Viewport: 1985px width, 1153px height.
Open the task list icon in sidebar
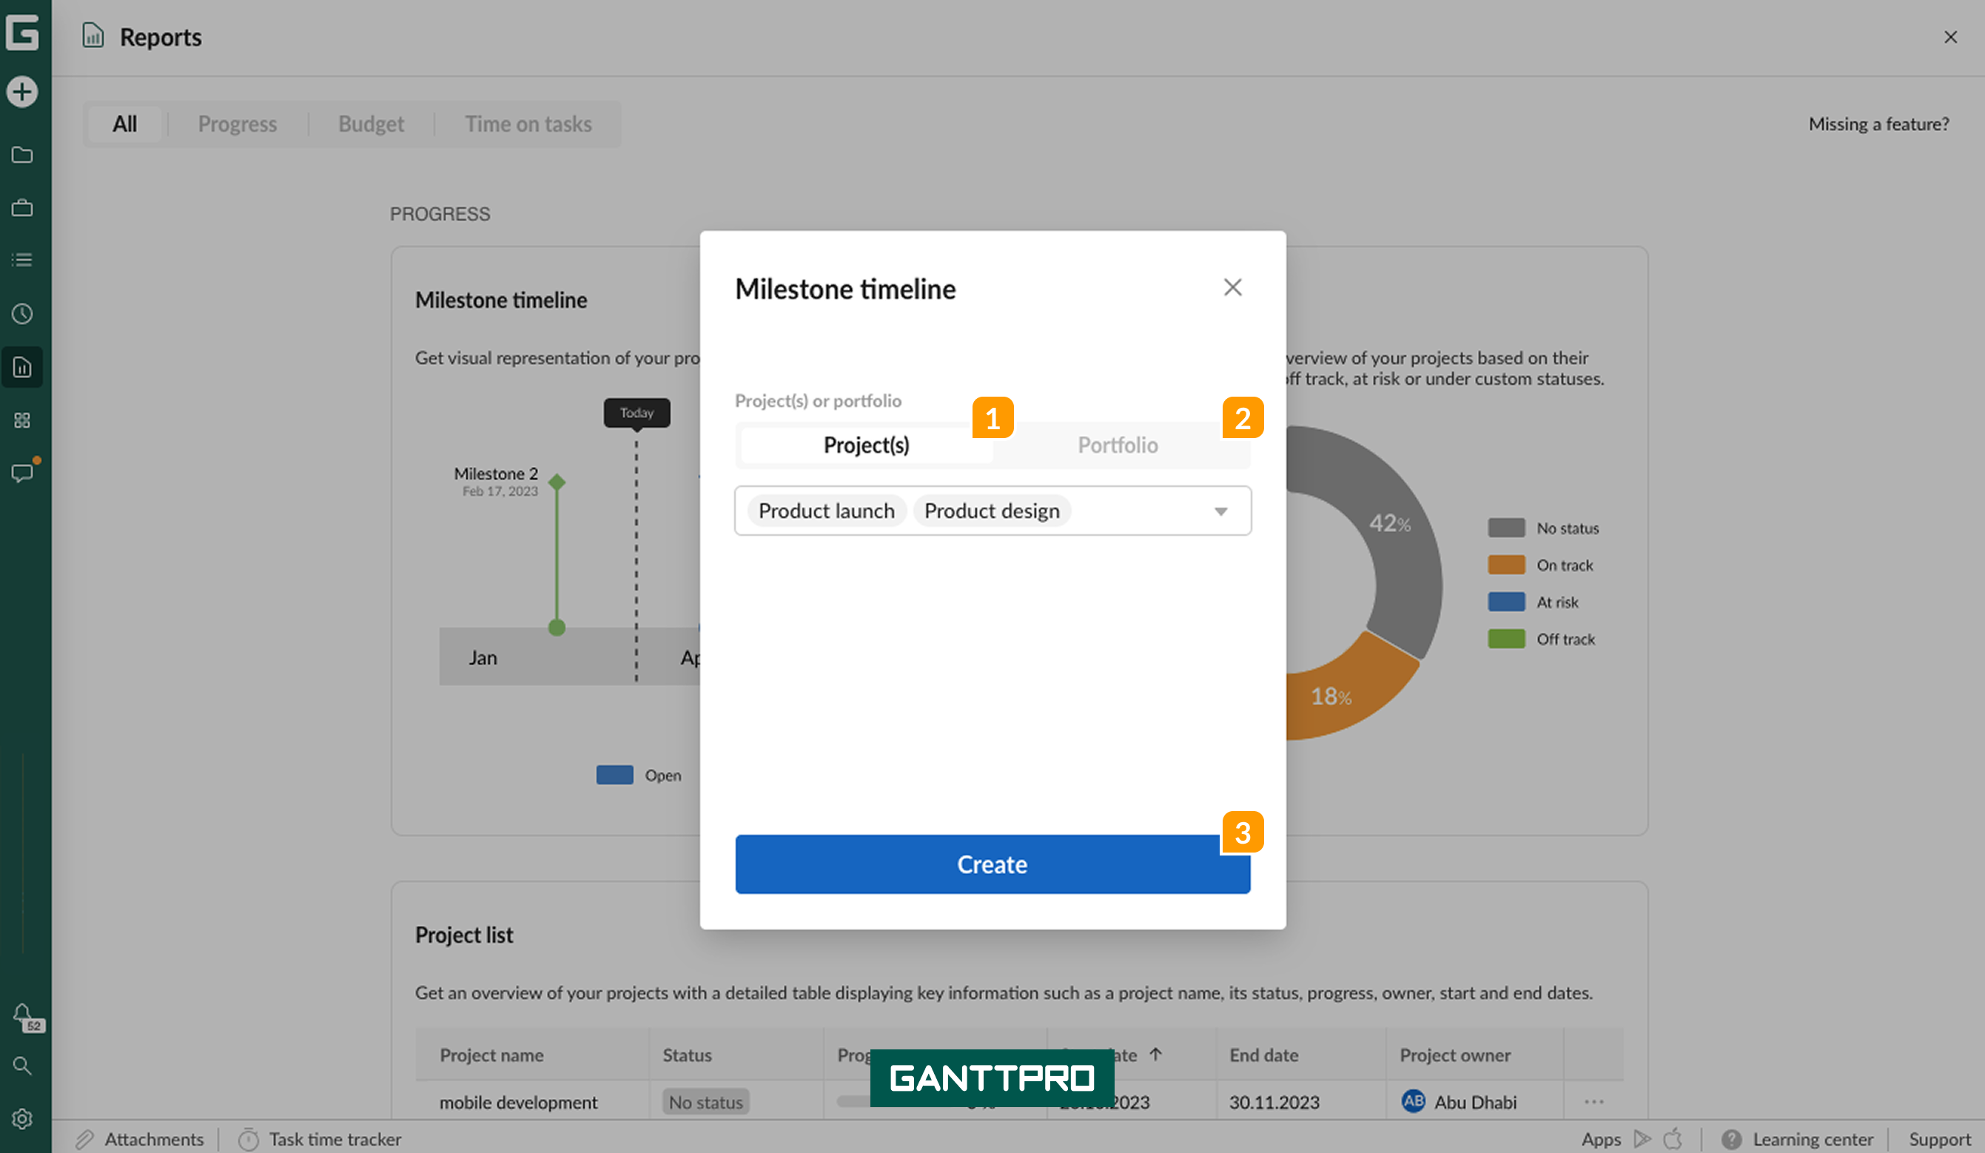22,260
